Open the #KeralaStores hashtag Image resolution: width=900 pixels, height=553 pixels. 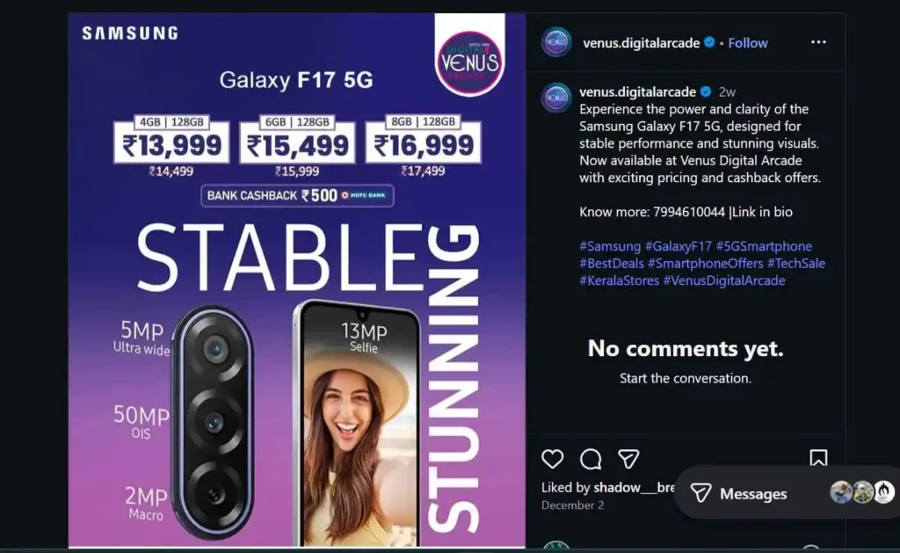(620, 280)
